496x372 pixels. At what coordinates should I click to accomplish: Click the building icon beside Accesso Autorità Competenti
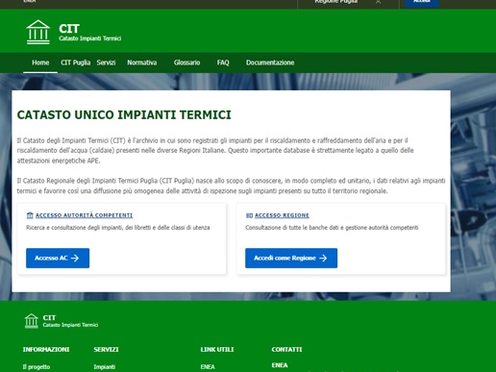pyautogui.click(x=30, y=215)
